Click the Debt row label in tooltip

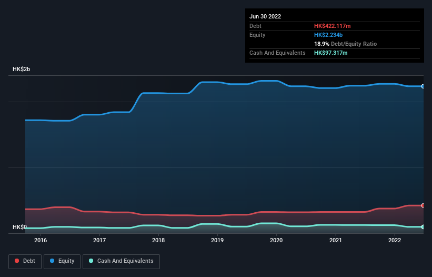(255, 26)
